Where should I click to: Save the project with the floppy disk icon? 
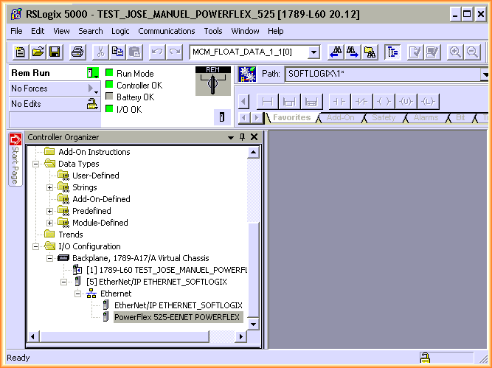54,52
